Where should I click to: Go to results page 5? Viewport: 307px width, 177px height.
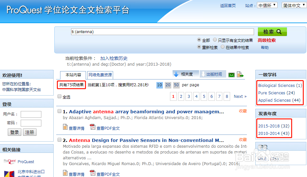204,96
